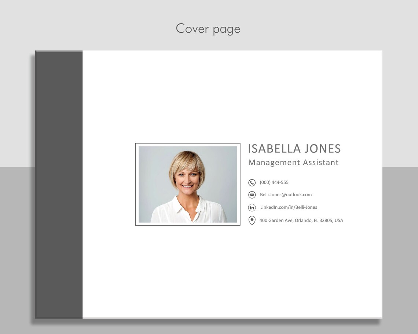Click the phone icon beside (000) 444-555

coord(252,182)
